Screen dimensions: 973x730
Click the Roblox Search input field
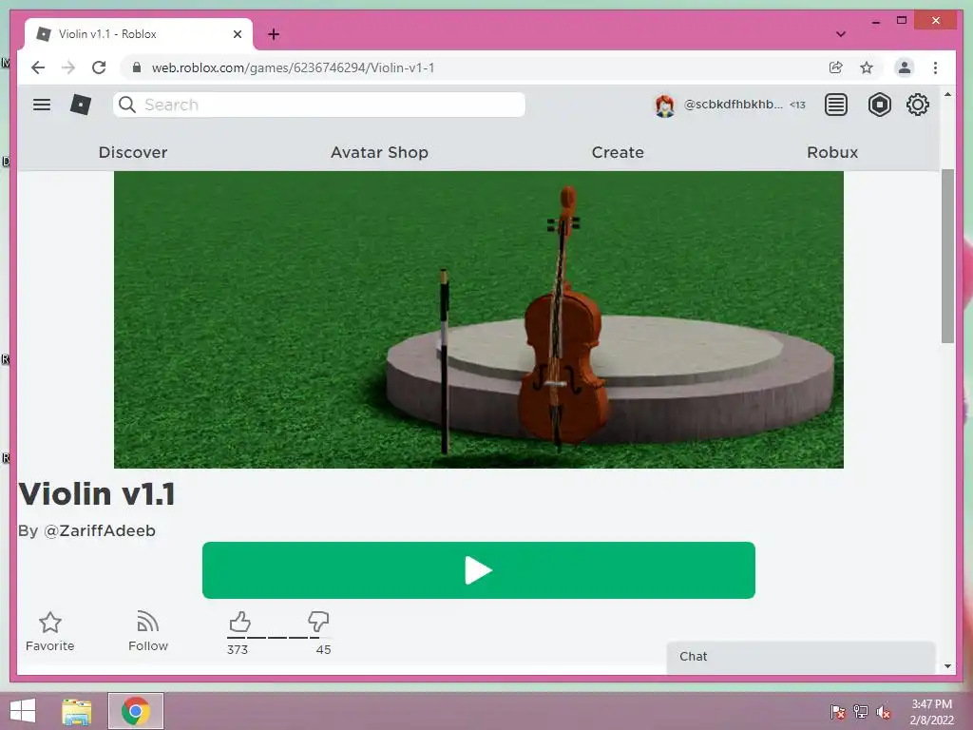pos(319,105)
